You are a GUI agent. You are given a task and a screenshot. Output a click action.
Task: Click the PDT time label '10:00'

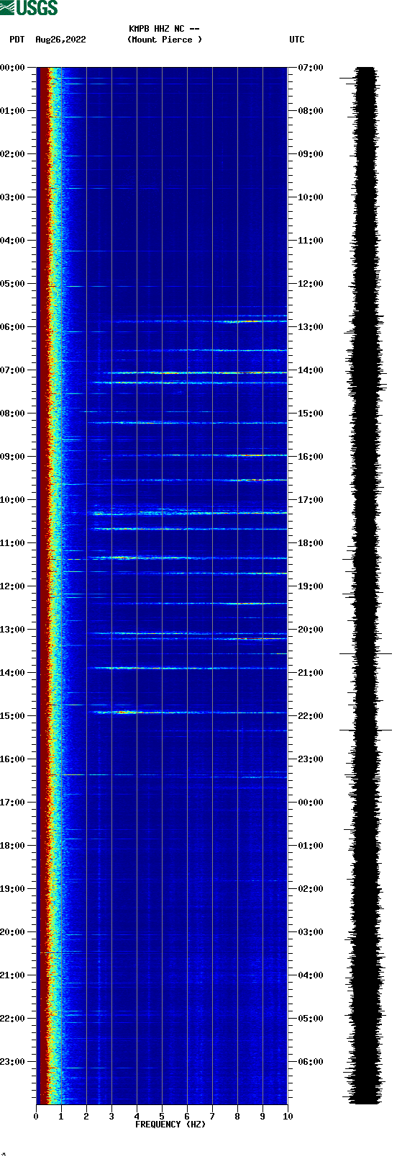(x=12, y=500)
